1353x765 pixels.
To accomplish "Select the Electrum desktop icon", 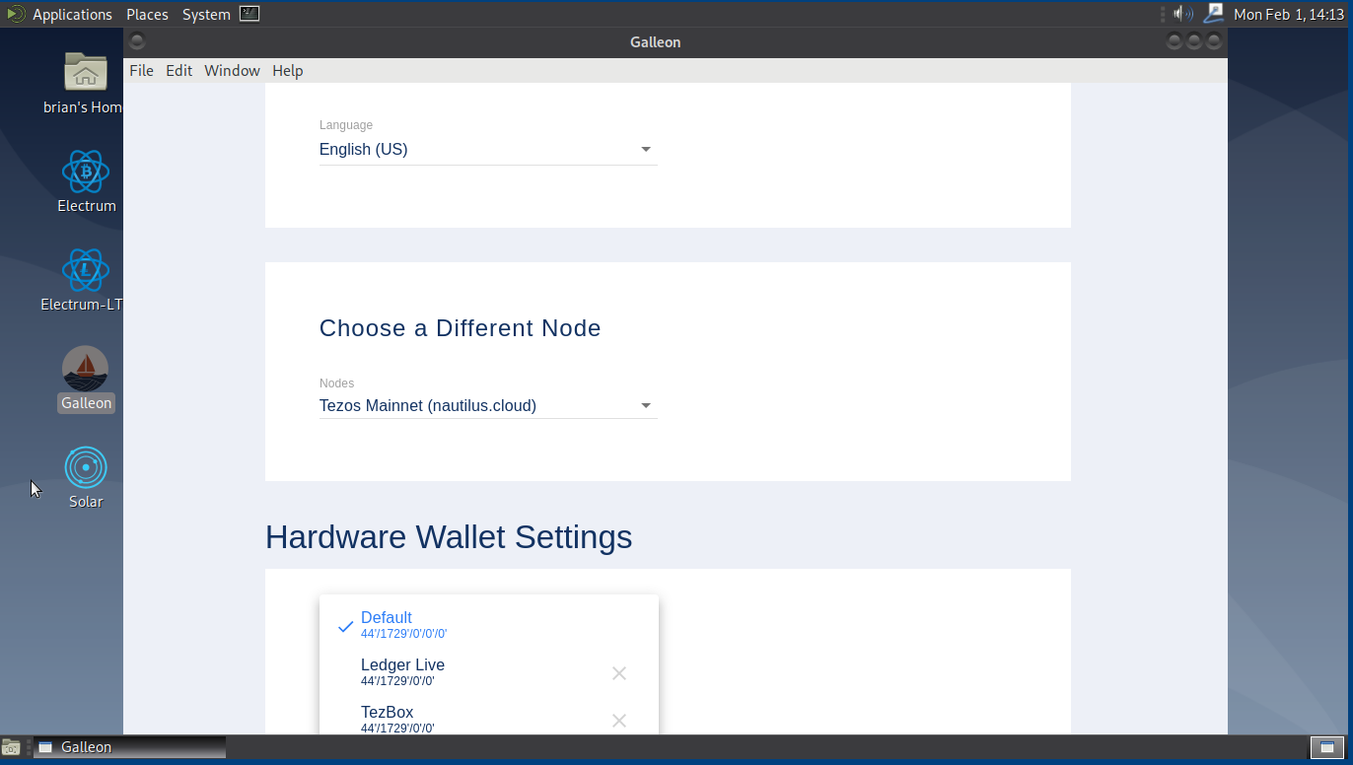I will (x=86, y=181).
